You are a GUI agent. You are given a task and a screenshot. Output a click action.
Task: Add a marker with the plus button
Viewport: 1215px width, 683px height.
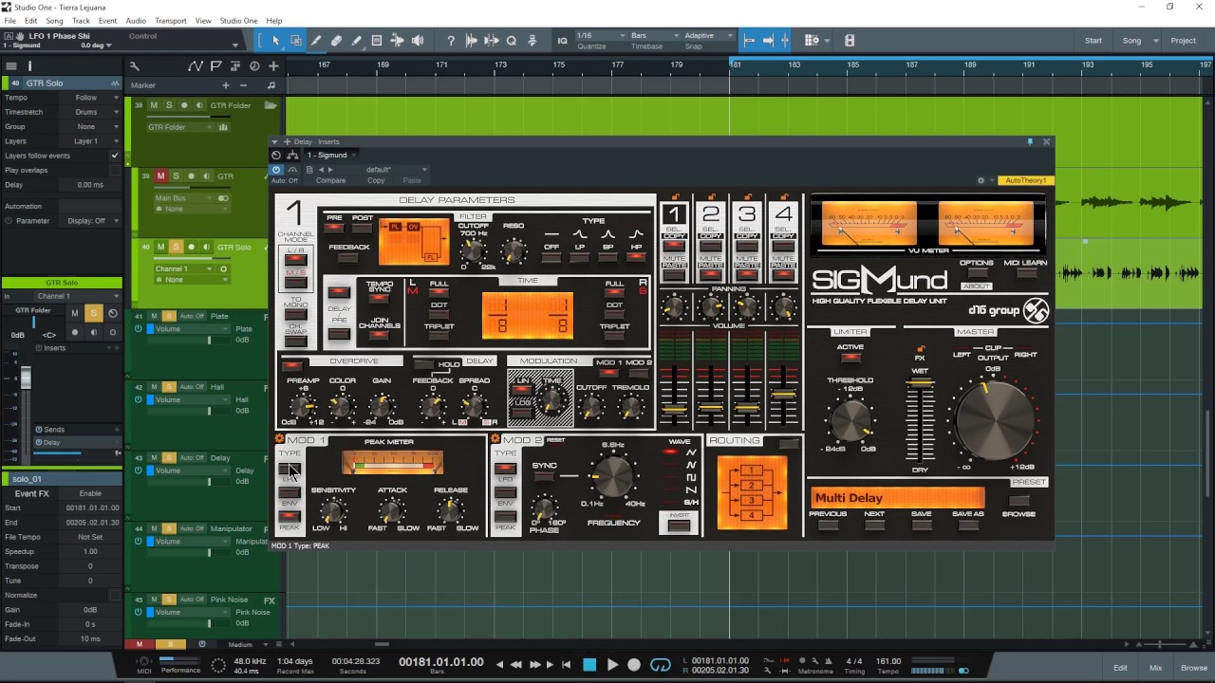coord(225,85)
